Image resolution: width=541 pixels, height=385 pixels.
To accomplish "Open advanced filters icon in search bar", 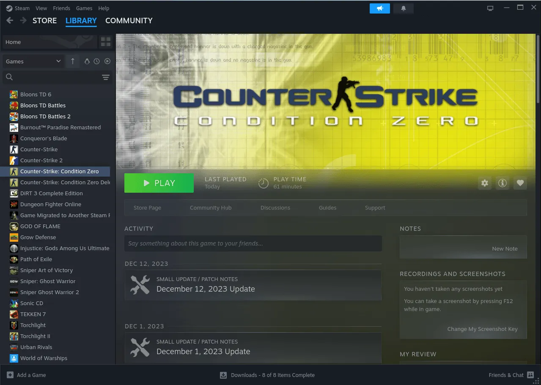I will [105, 77].
